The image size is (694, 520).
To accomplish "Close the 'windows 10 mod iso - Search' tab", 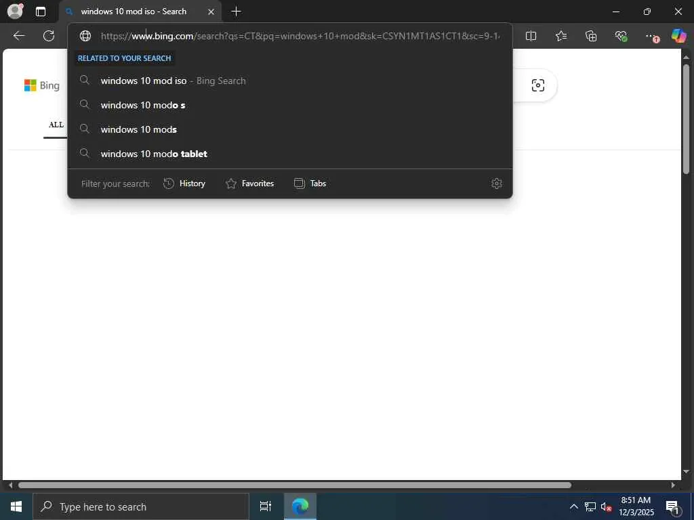I will 211,12.
